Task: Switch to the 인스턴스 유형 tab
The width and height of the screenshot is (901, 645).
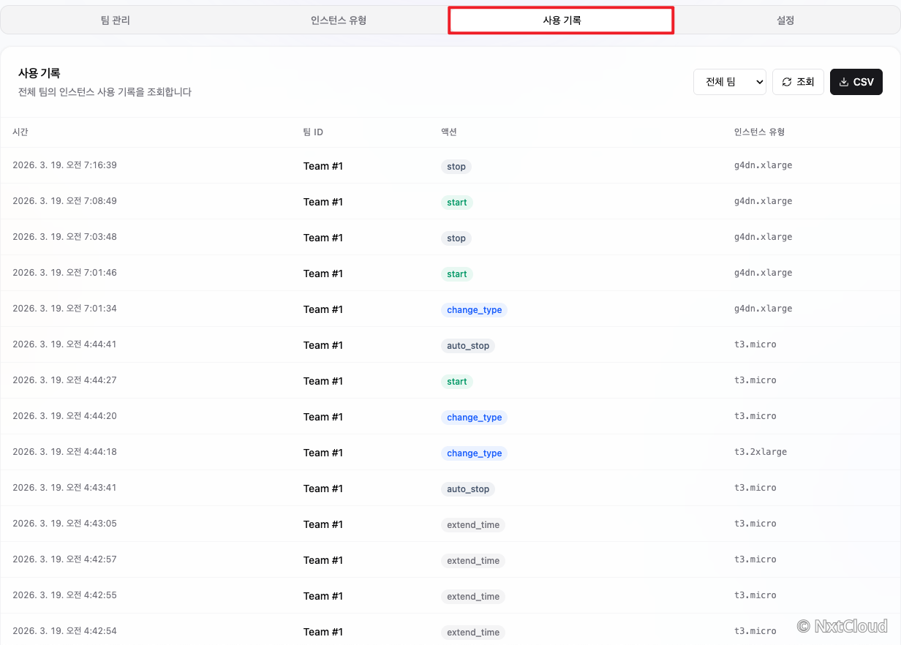Action: [x=339, y=20]
